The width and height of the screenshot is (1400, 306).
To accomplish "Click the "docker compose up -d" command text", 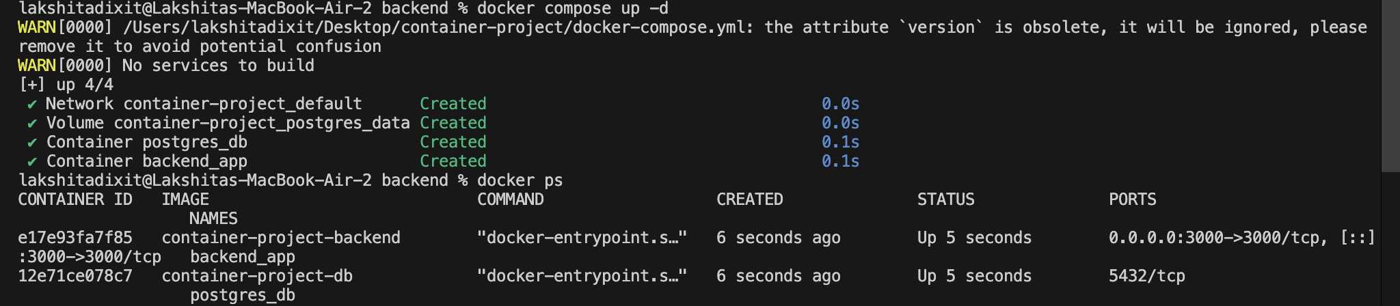I will pyautogui.click(x=572, y=9).
